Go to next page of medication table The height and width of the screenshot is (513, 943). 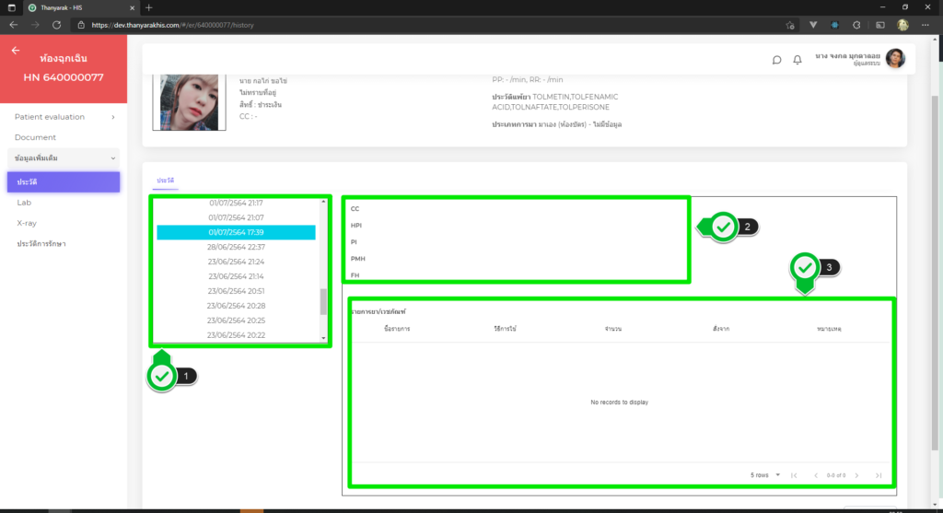(857, 475)
